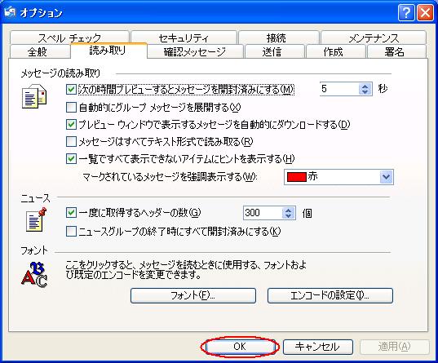438x363 pixels.
Task: Decrease the header count spinner value
Action: click(x=288, y=216)
